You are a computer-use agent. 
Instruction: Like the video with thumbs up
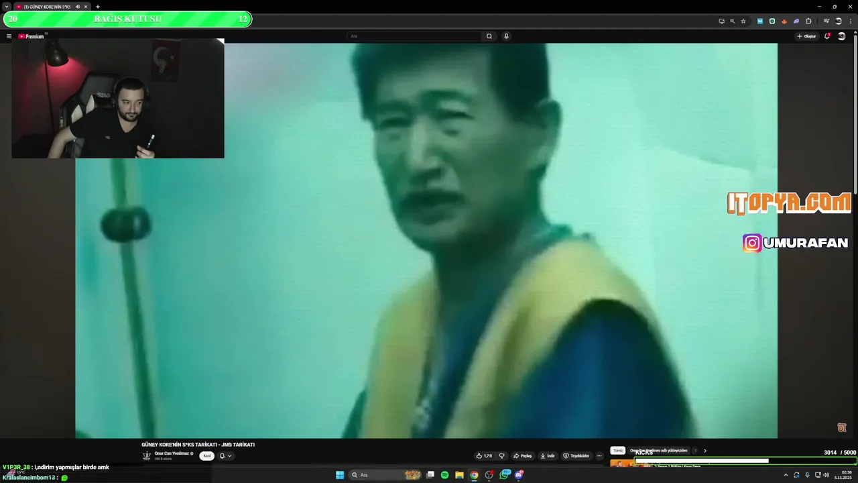click(x=485, y=455)
